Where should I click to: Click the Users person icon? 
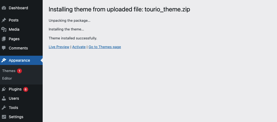pos(4,98)
